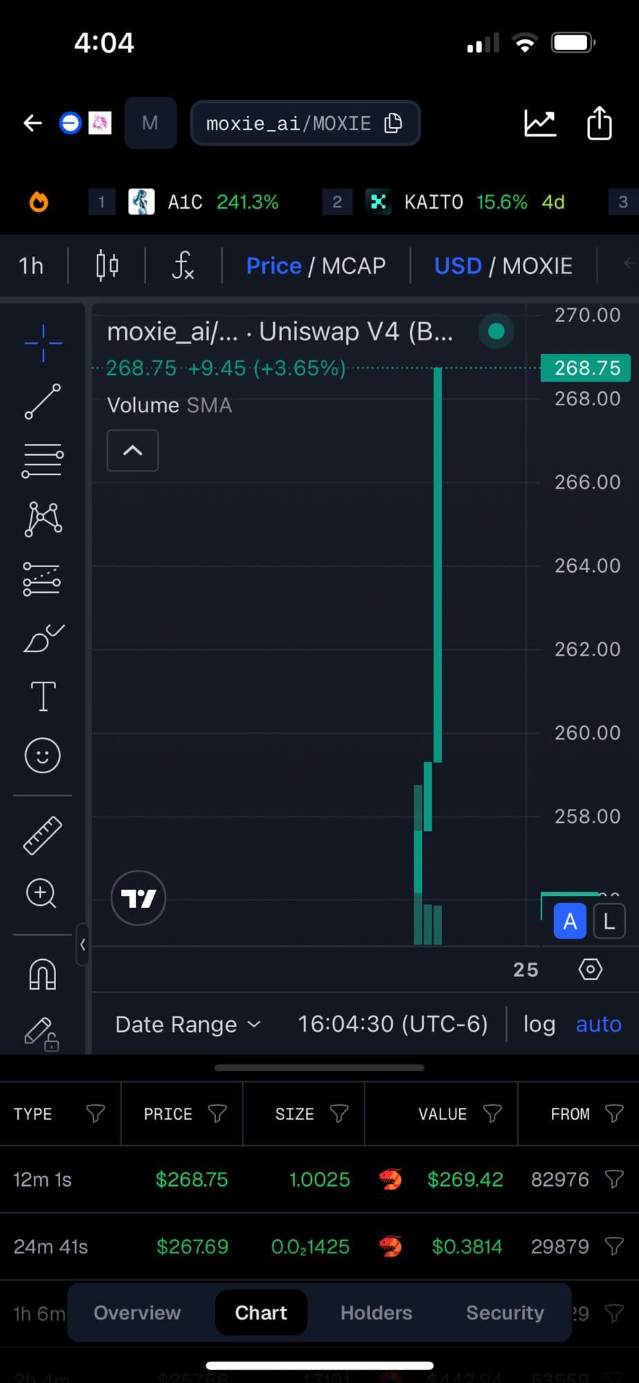Open the 1h timeframe selector
Image resolution: width=639 pixels, height=1383 pixels.
point(31,266)
